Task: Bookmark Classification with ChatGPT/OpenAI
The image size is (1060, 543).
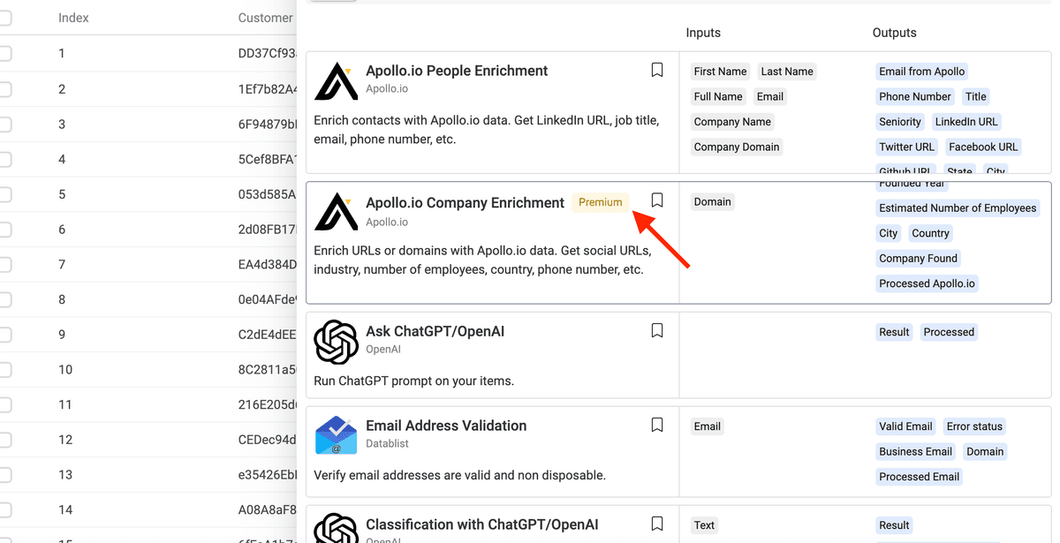Action: (657, 524)
